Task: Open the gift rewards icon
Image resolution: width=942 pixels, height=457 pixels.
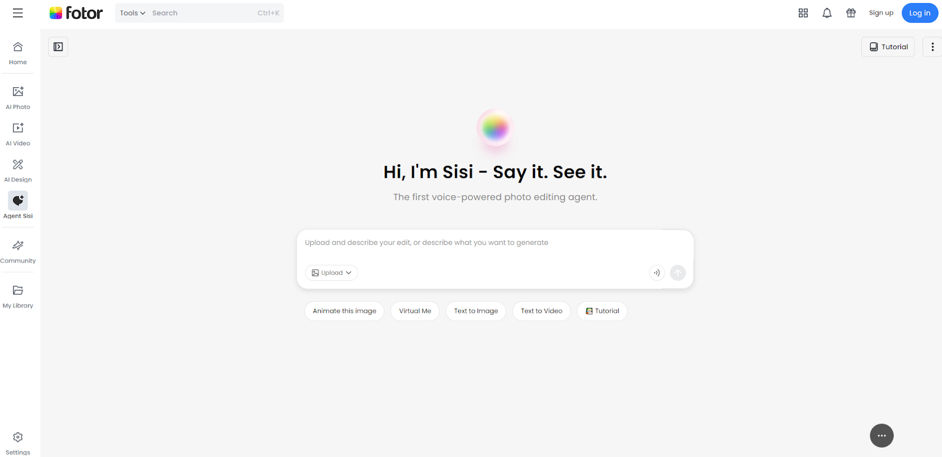Action: point(851,13)
